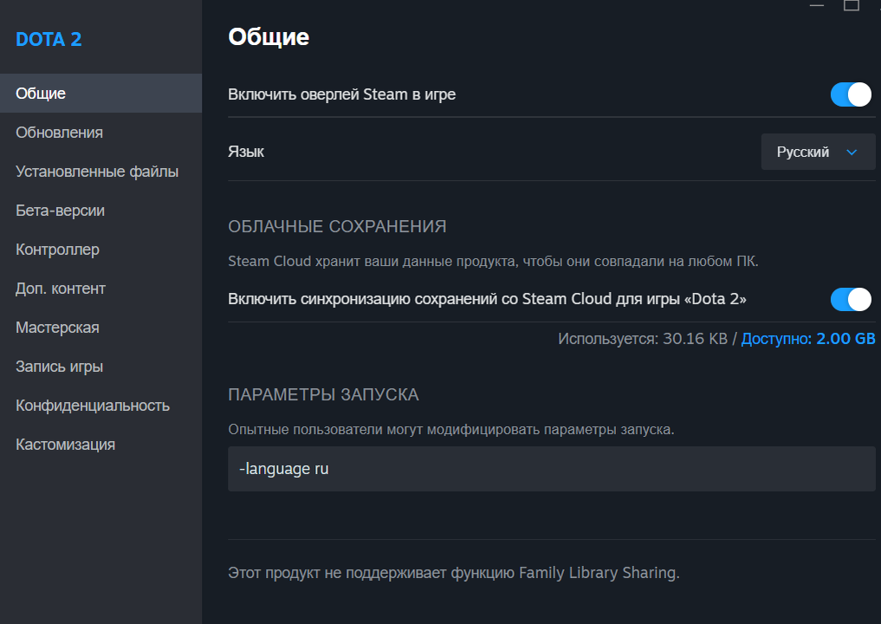Image resolution: width=881 pixels, height=624 pixels.
Task: Click the launch options text field
Action: pos(551,469)
